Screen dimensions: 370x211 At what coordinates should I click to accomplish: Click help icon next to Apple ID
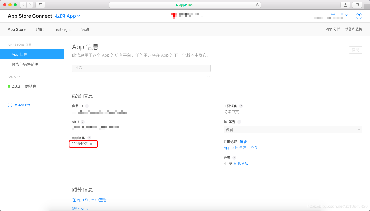tap(89, 138)
